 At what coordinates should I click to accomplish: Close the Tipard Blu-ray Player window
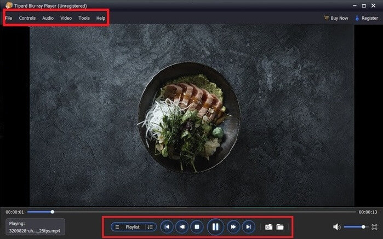(374, 5)
